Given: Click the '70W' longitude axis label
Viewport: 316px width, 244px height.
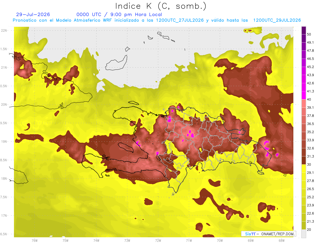Looking at the screenshot, I should tap(220, 241).
